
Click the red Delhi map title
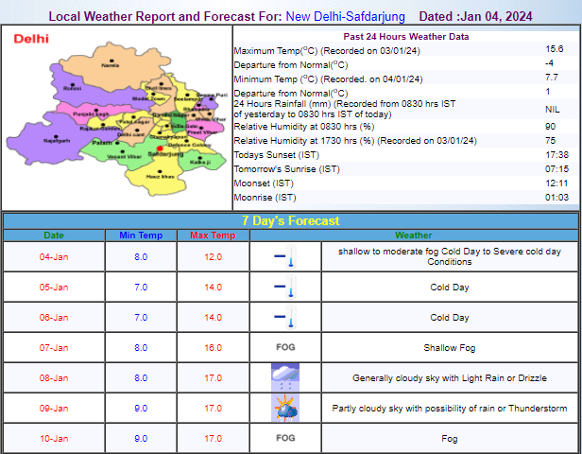click(x=31, y=39)
